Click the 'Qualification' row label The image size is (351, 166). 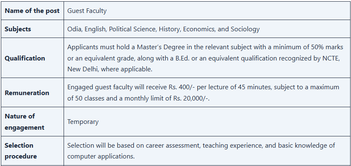(25, 58)
